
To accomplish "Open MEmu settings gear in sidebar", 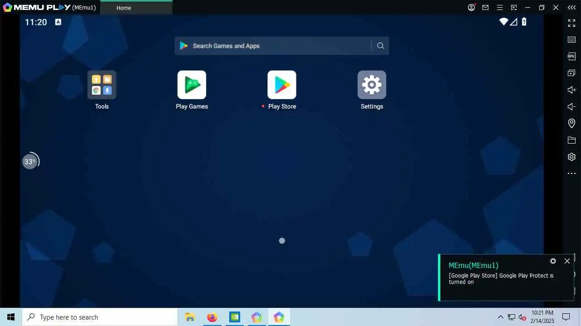I will [x=572, y=157].
